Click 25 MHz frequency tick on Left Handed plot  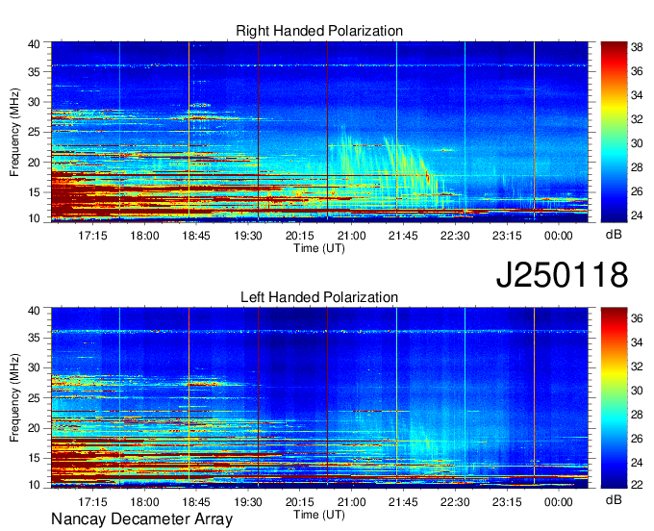click(34, 398)
